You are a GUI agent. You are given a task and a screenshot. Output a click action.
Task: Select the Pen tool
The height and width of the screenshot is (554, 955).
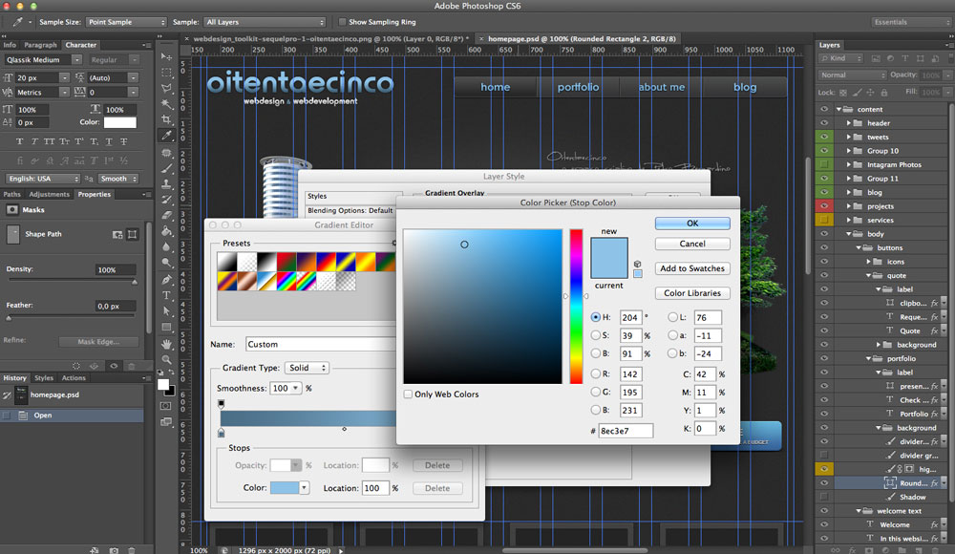[x=166, y=280]
